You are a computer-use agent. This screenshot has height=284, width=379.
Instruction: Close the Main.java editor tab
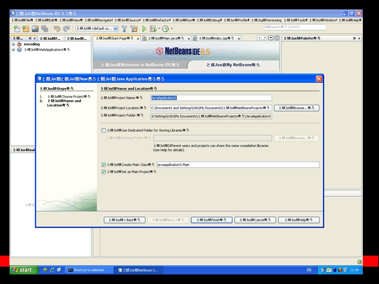[x=189, y=39]
